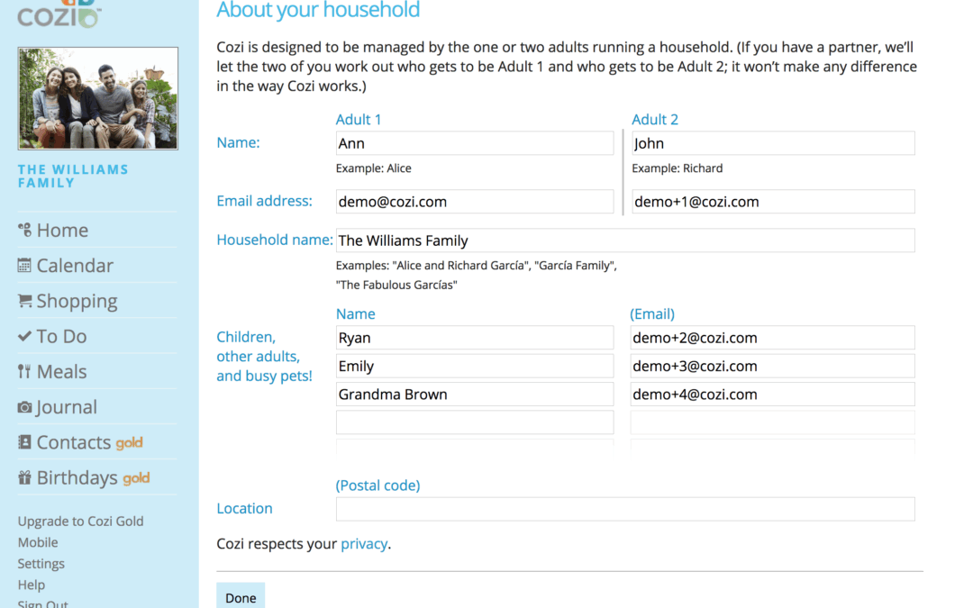
Task: Click the Birthdays gift icon
Action: click(24, 477)
